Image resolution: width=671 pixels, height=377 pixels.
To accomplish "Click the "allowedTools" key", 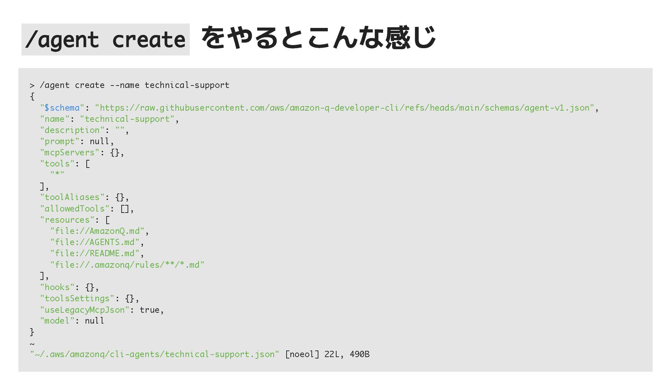I will (74, 209).
